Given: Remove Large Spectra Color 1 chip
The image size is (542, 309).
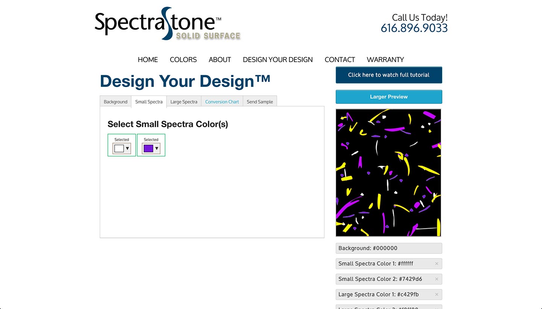Looking at the screenshot, I should click(x=437, y=294).
